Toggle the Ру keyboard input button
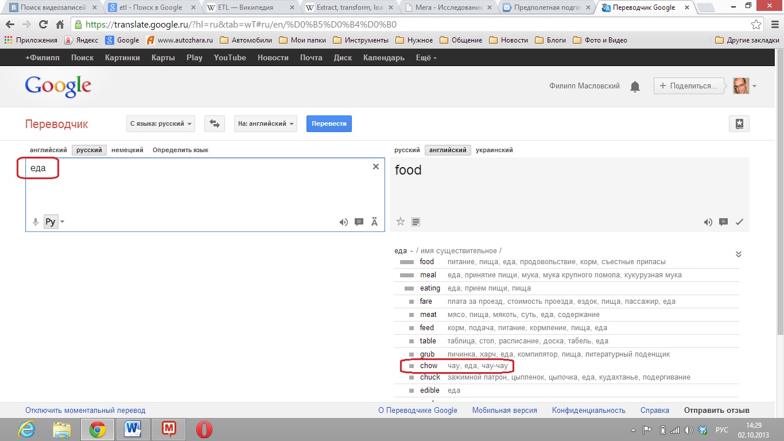Viewport: 784px width, 441px height. coord(51,222)
